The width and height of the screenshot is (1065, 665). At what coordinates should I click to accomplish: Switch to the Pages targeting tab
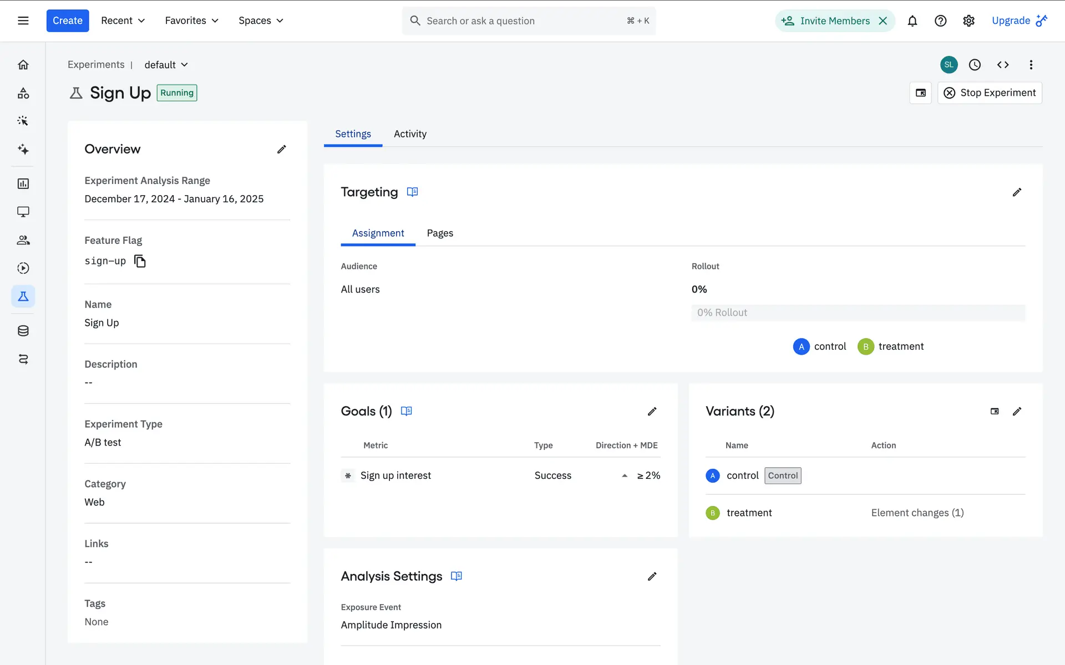[x=440, y=233]
